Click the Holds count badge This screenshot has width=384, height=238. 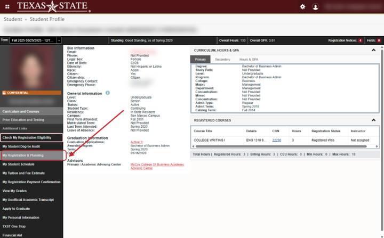click(x=379, y=40)
